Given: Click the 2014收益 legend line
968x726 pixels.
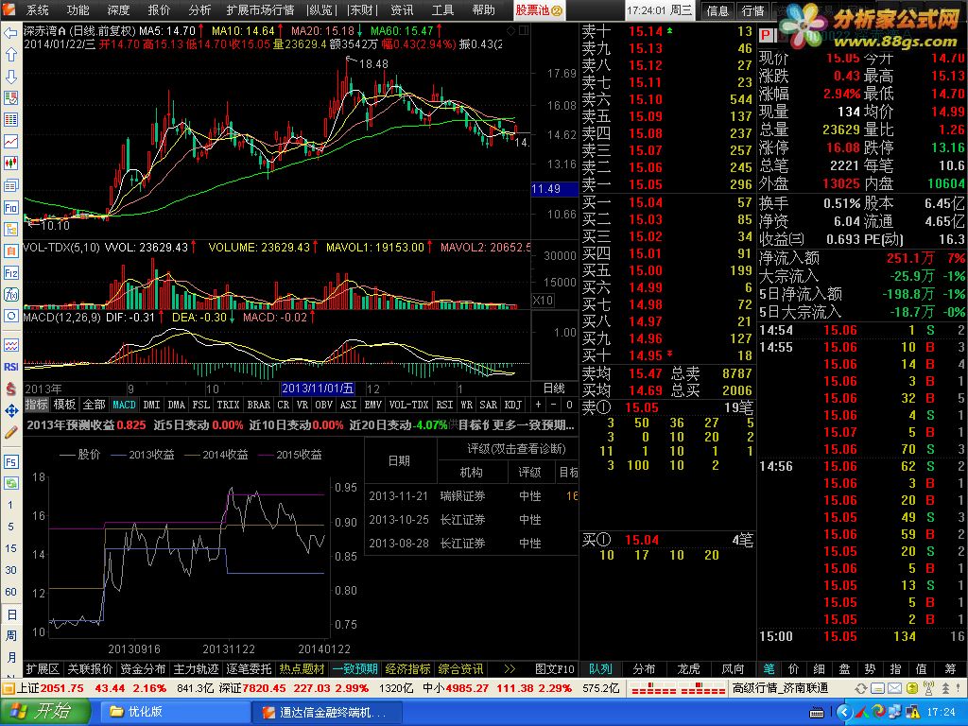Looking at the screenshot, I should pyautogui.click(x=216, y=455).
